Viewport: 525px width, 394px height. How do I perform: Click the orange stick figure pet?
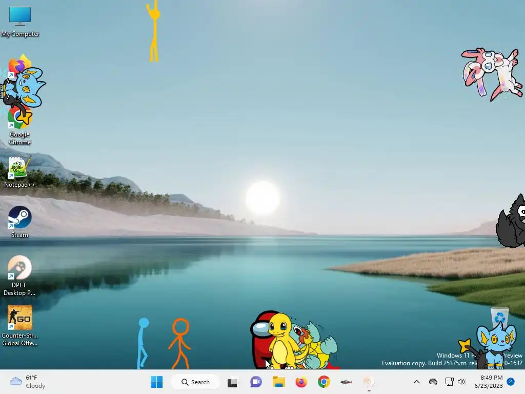click(x=180, y=343)
